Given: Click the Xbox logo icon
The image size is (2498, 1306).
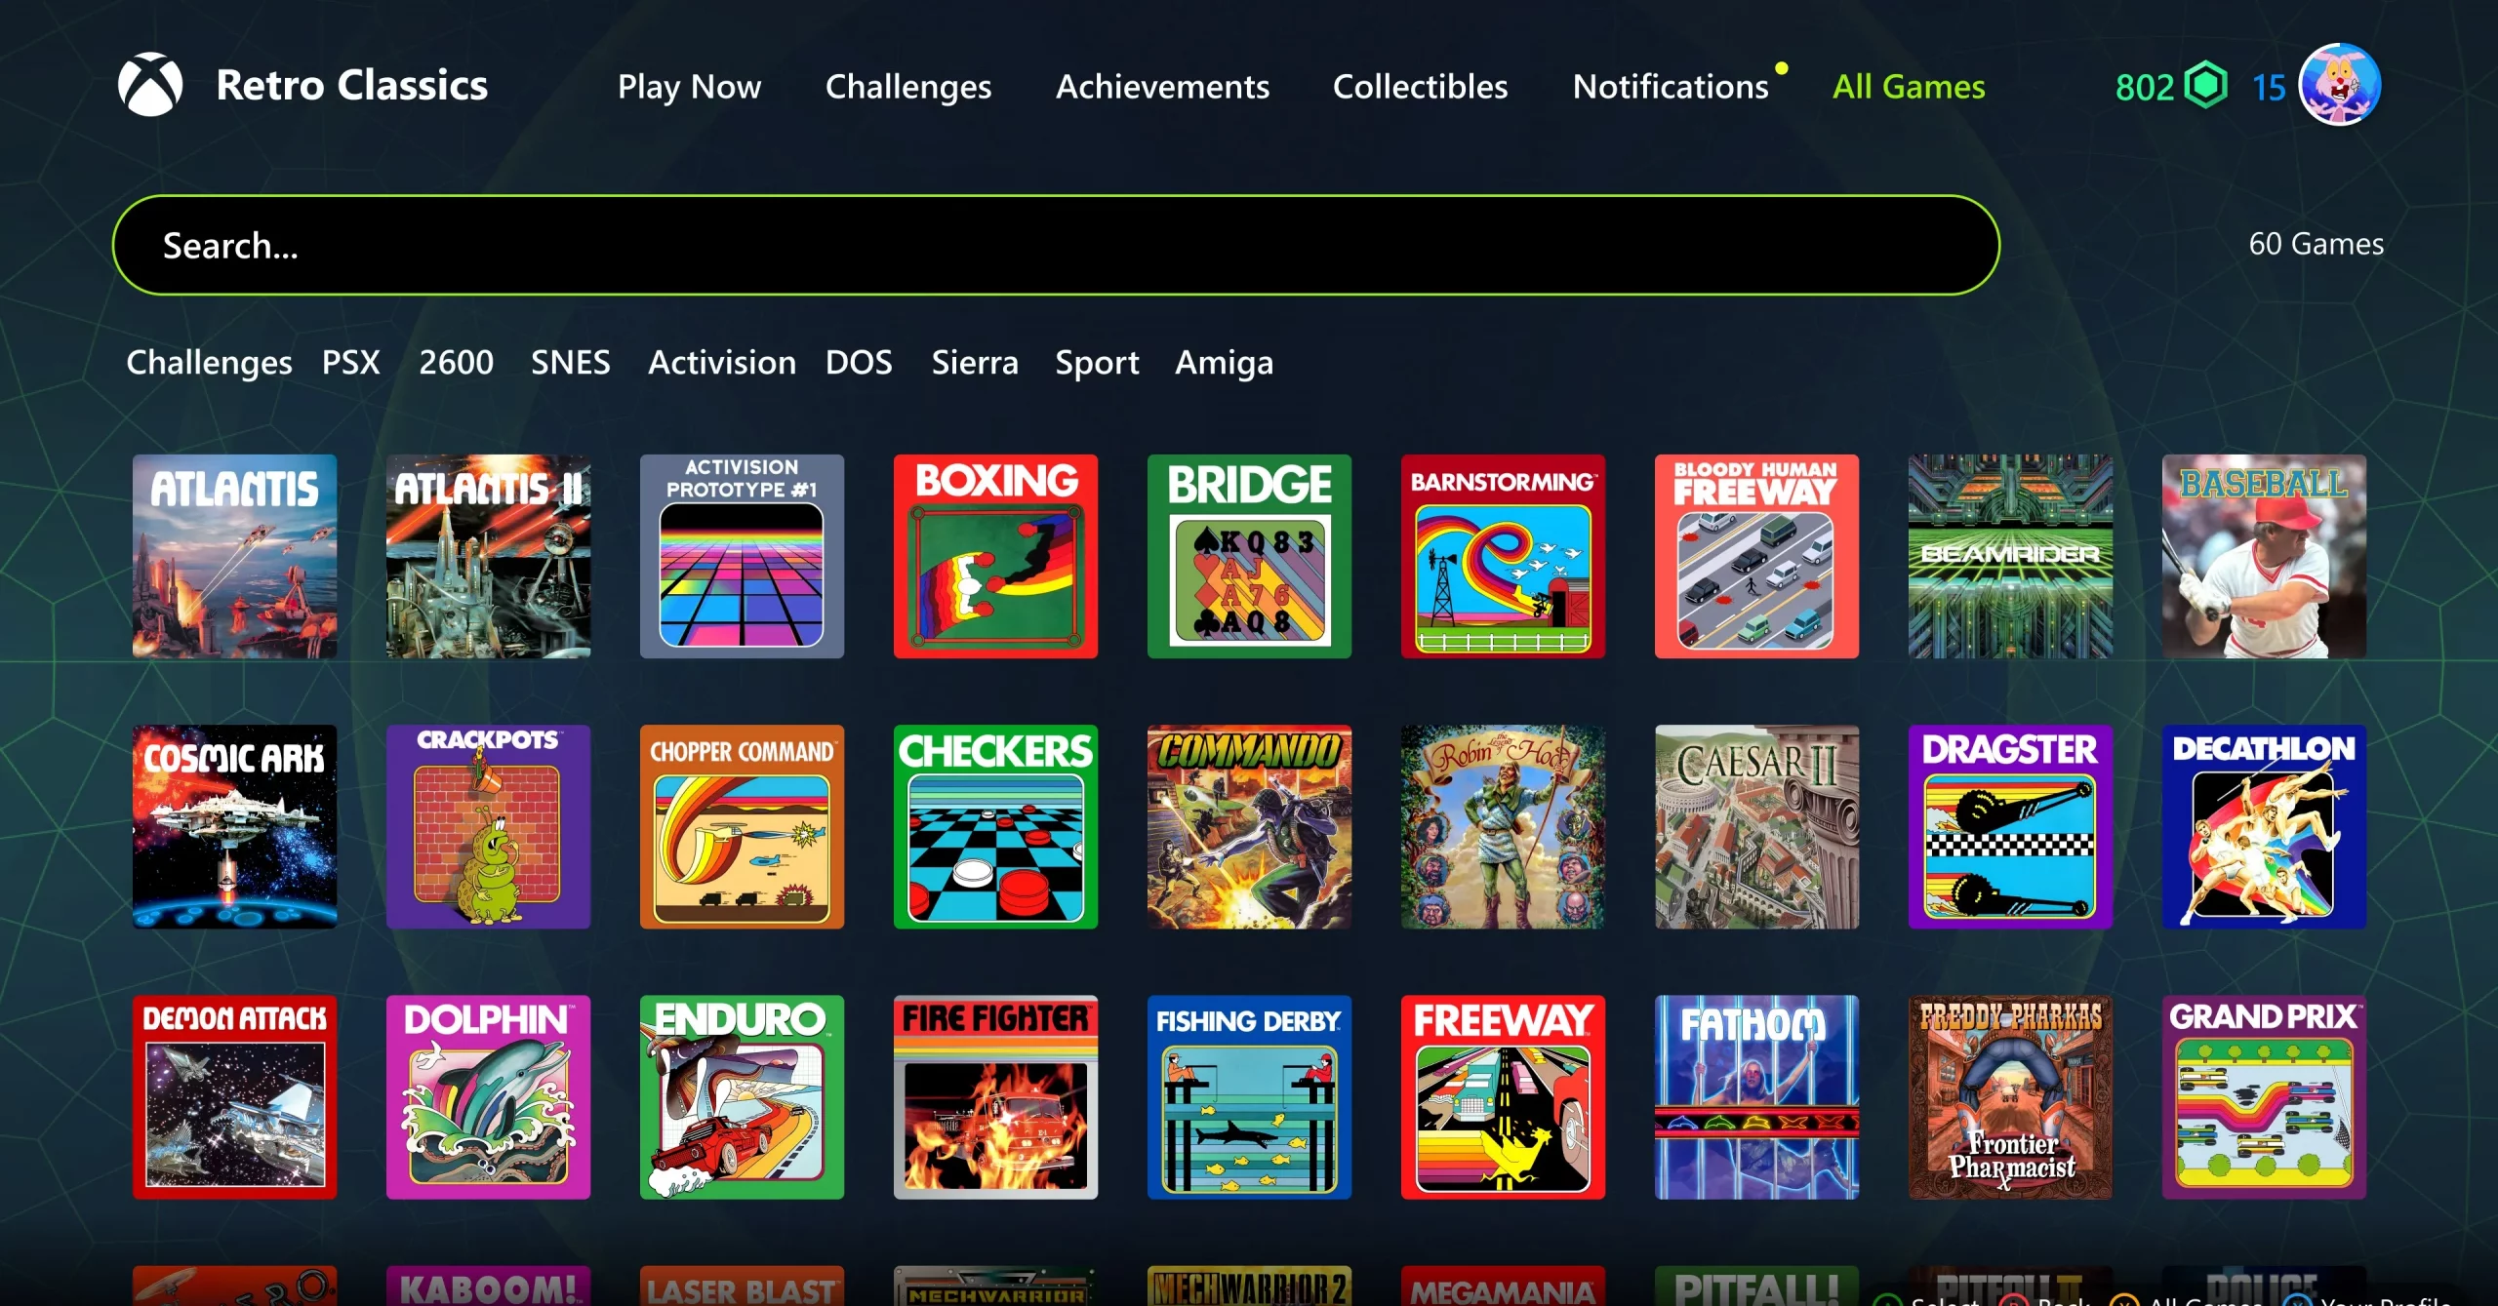Looking at the screenshot, I should point(150,85).
